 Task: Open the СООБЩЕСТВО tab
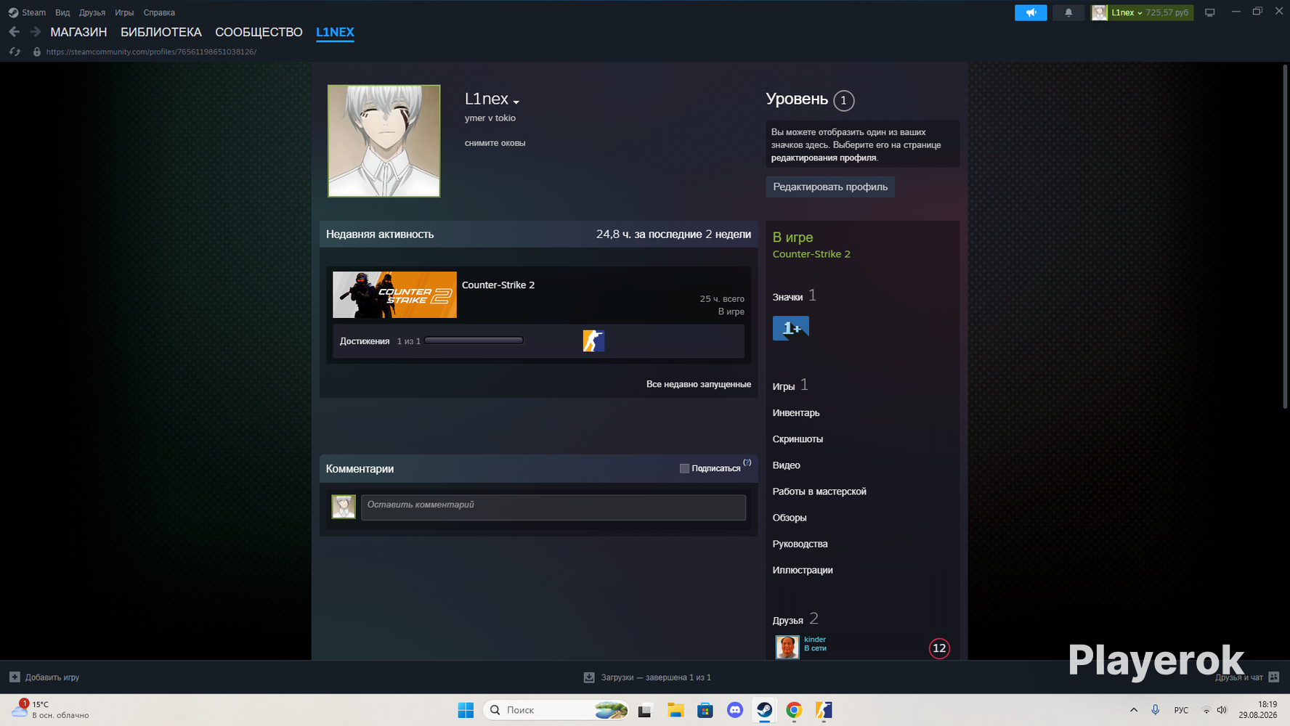[x=259, y=32]
